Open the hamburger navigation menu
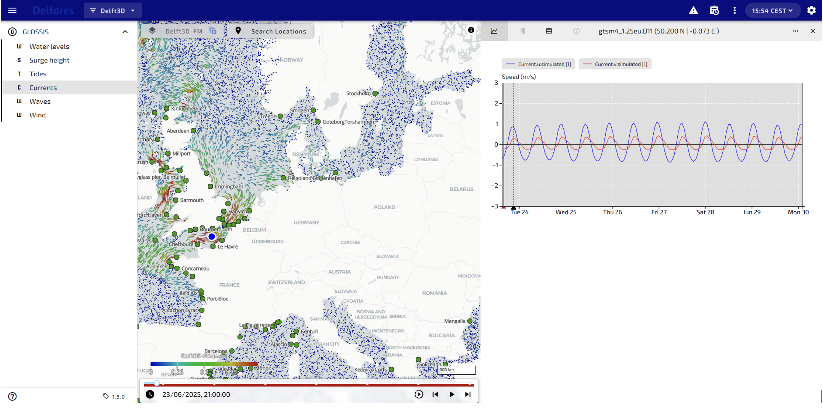This screenshot has height=417, width=823. pyautogui.click(x=12, y=10)
